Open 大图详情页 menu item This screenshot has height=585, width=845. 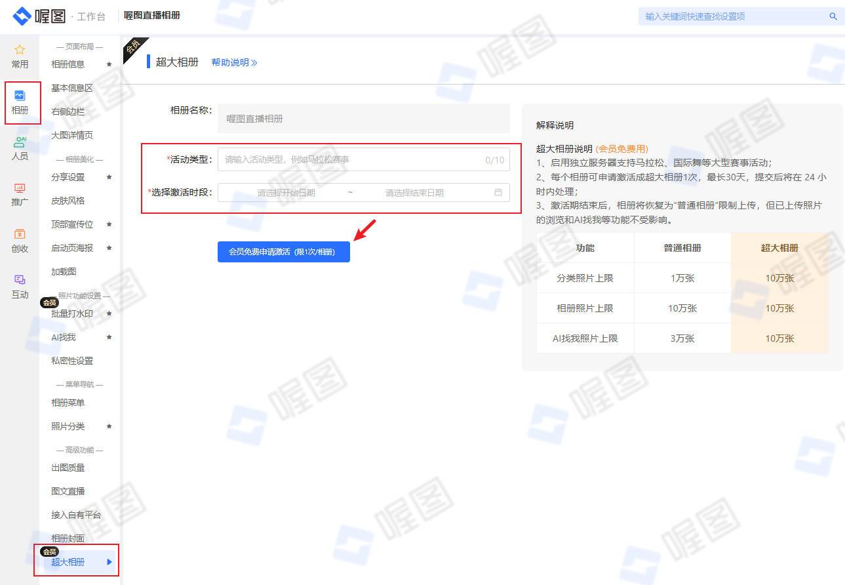72,135
